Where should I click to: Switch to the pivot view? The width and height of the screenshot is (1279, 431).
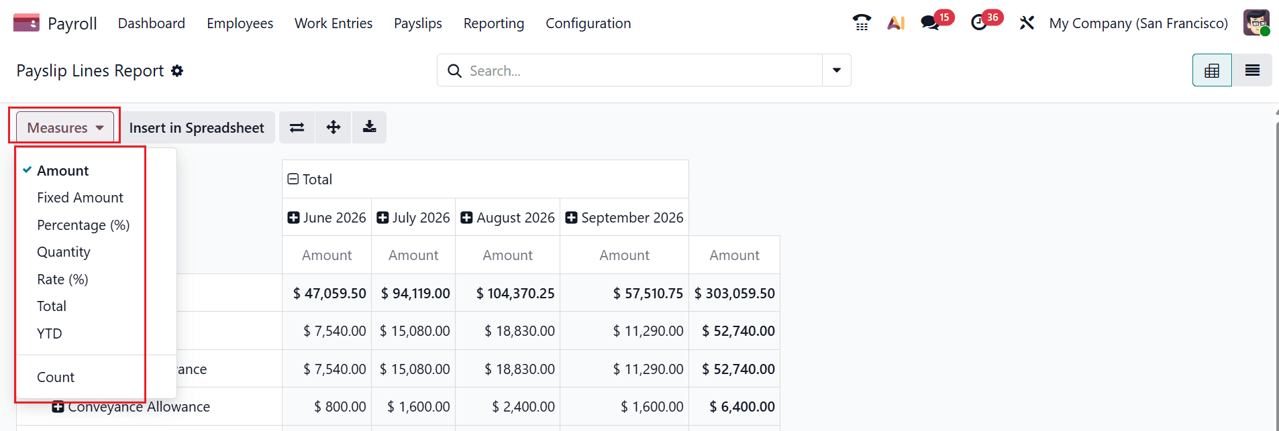(x=1212, y=70)
